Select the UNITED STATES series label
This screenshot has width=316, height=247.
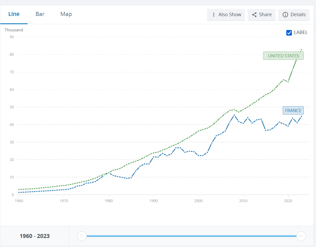coord(283,56)
